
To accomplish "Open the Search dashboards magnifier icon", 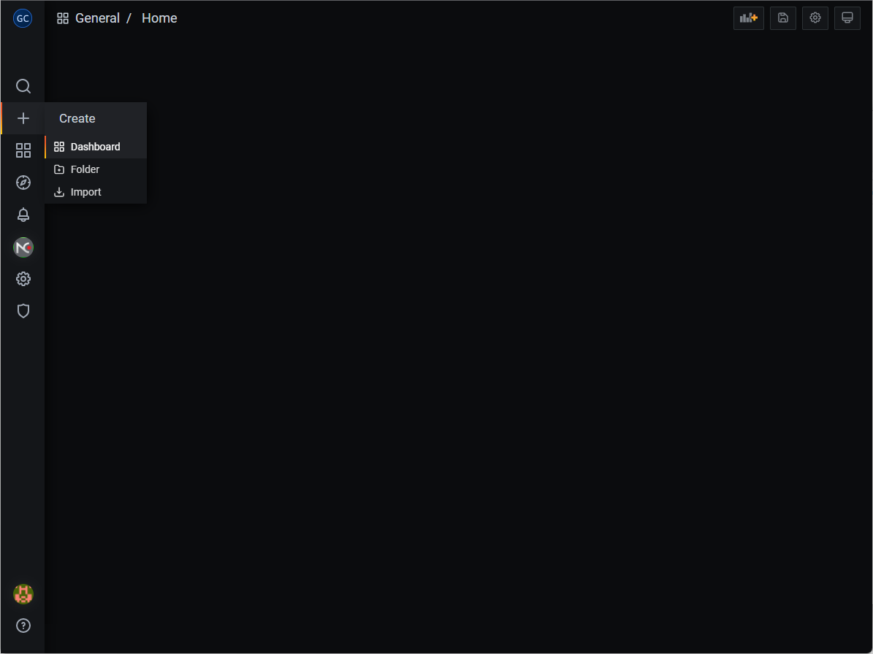I will coord(23,86).
